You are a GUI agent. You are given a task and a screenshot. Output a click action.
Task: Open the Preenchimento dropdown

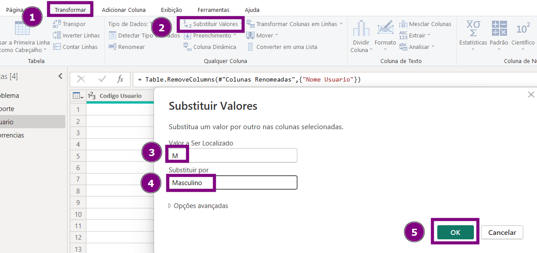coord(210,35)
